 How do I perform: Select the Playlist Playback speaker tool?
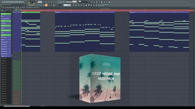pyautogui.click(x=18, y=8)
